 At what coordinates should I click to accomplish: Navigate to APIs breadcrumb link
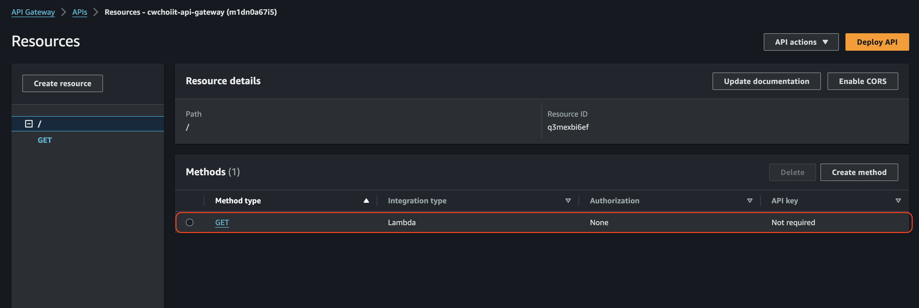[x=80, y=12]
